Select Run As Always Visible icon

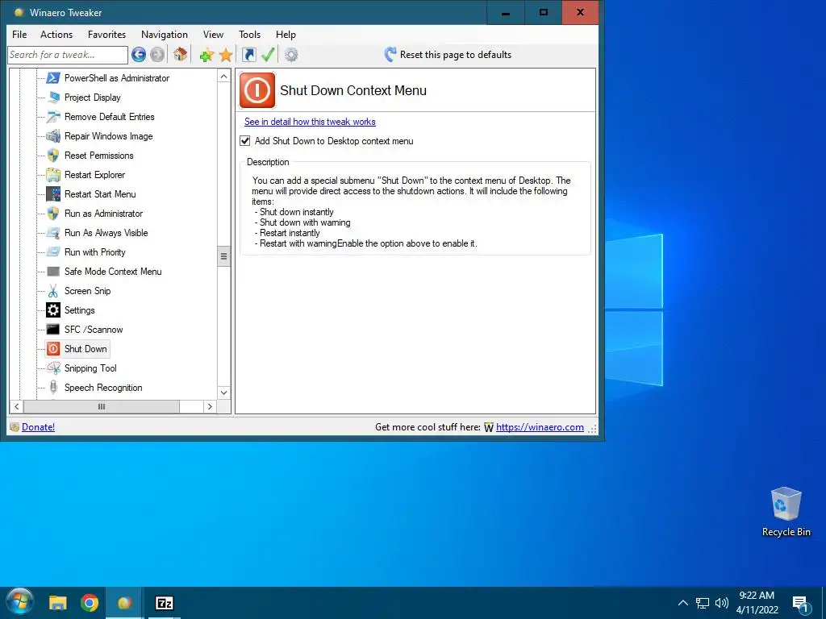click(53, 233)
